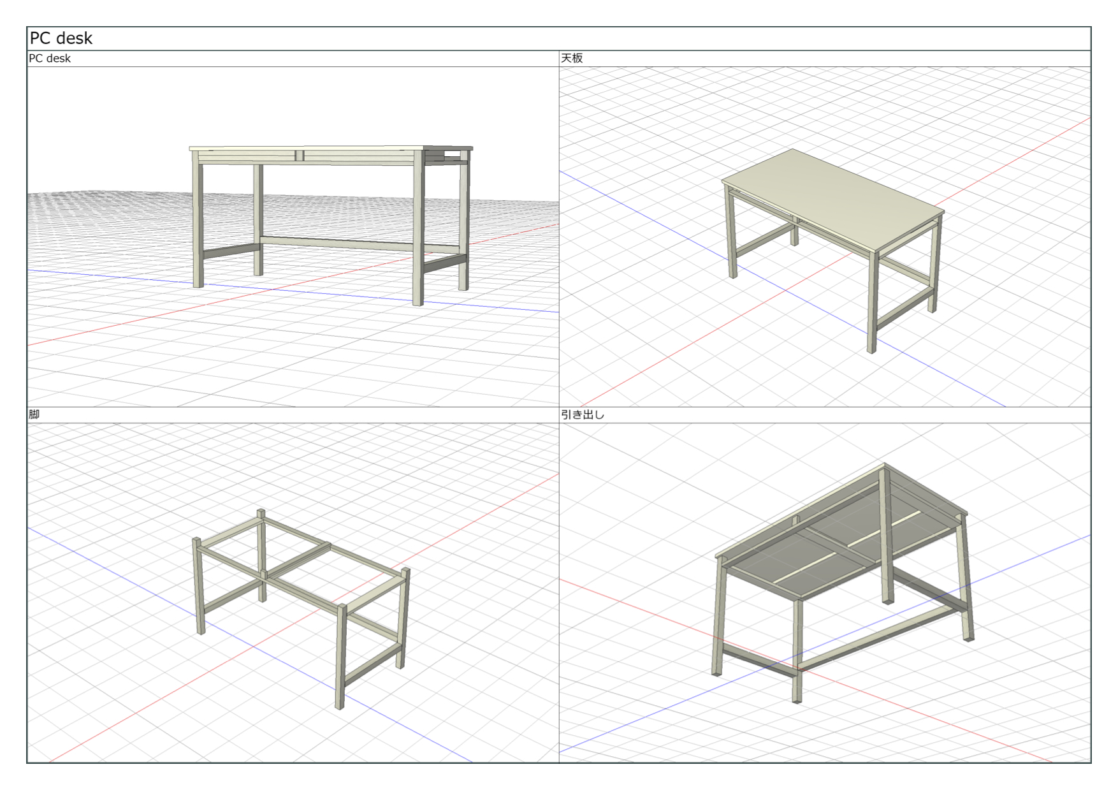Click the large "PC desk" document title
The height and width of the screenshot is (790, 1118).
pos(61,38)
